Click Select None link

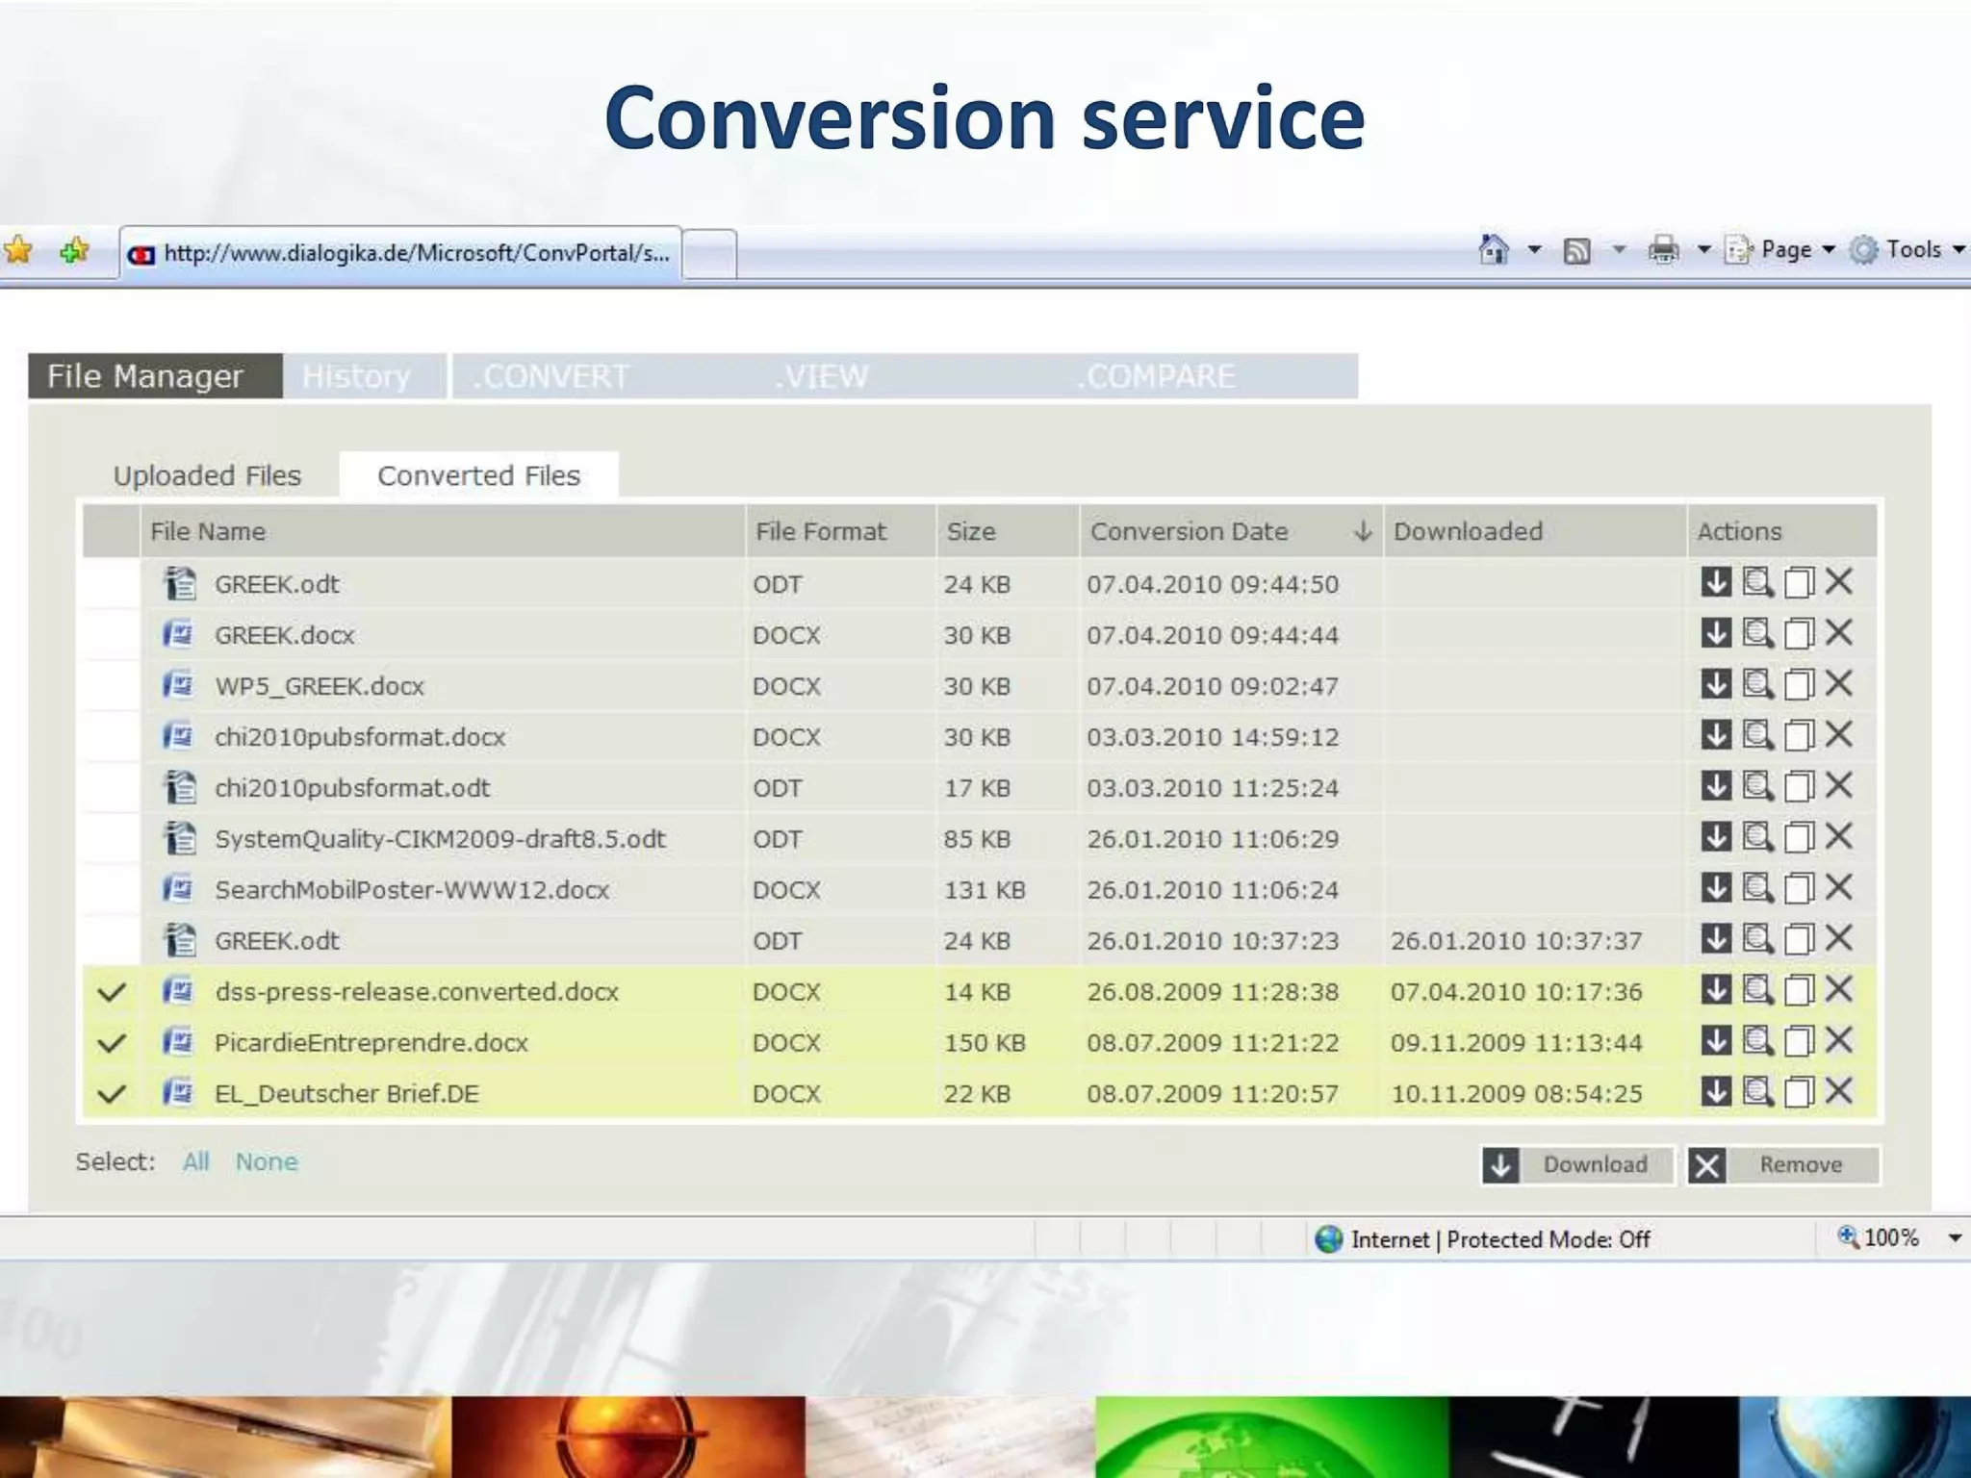coord(267,1161)
